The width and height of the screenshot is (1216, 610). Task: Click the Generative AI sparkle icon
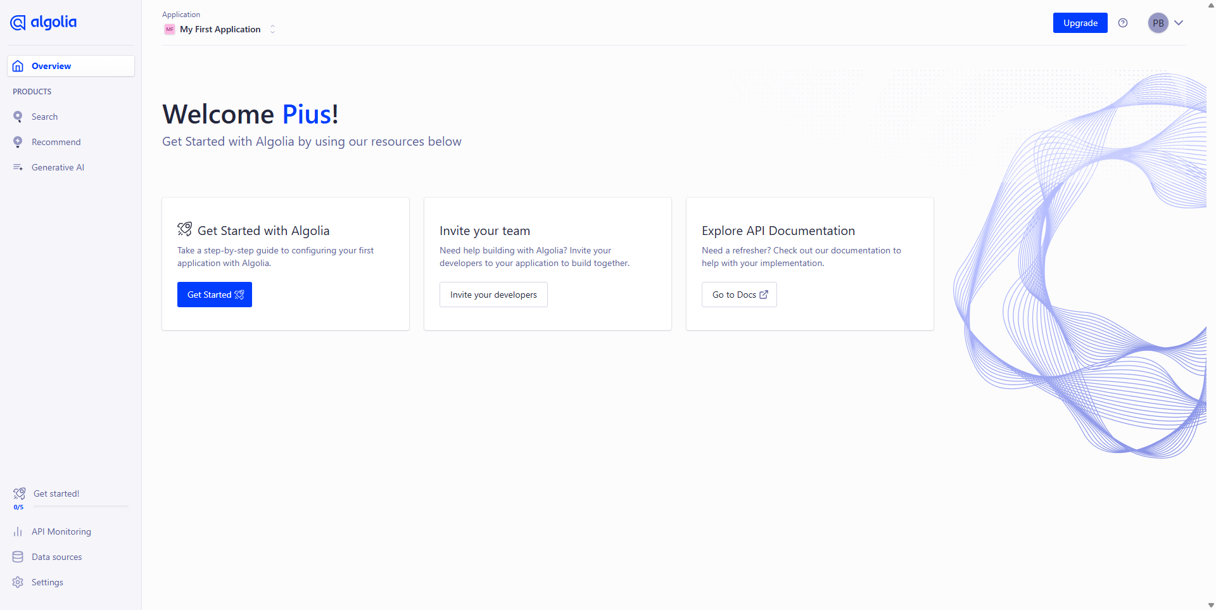tap(18, 167)
